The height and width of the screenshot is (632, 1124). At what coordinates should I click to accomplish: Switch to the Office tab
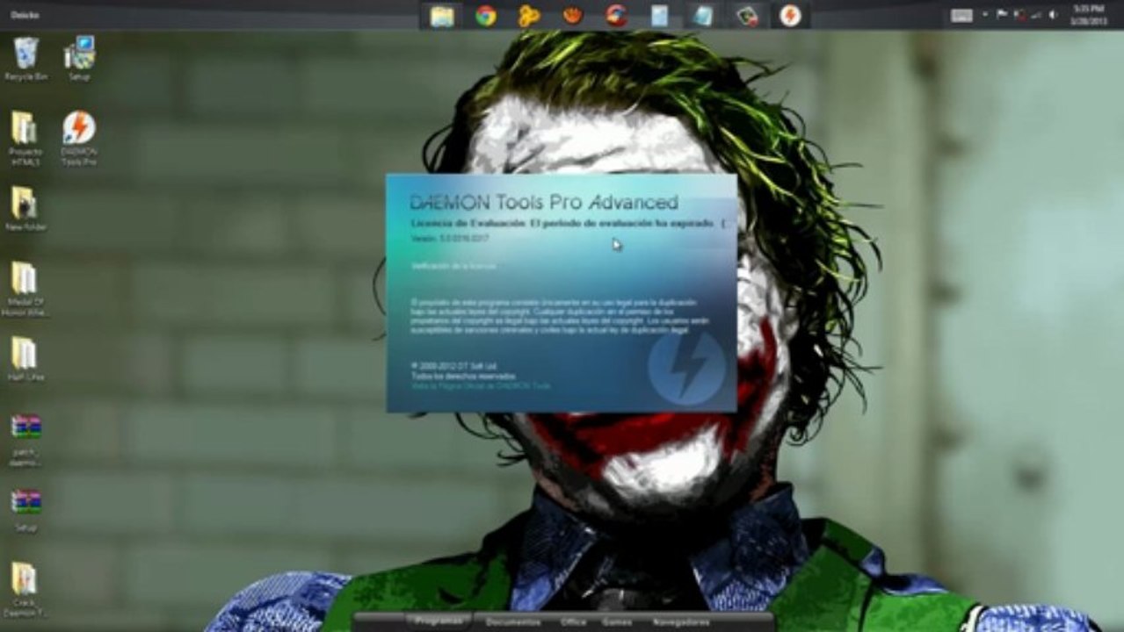pos(573,621)
